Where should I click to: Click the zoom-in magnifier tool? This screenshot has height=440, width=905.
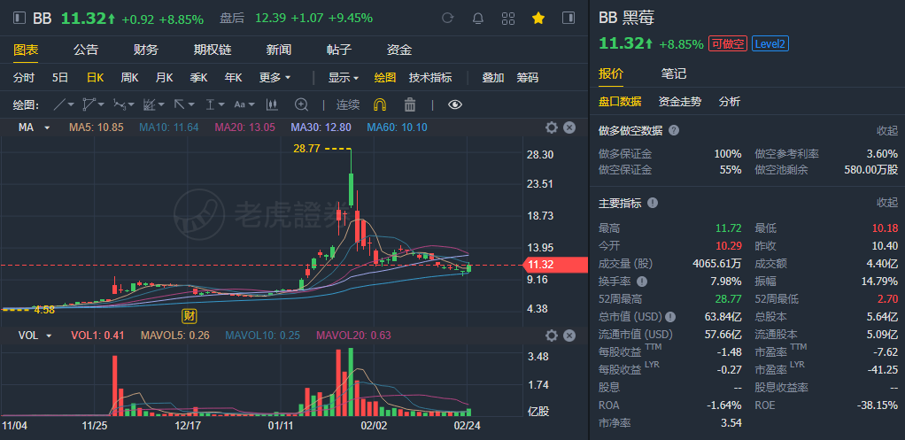(301, 104)
